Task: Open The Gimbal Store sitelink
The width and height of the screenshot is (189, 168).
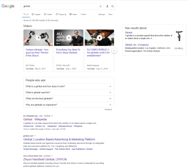Action: 62,149
